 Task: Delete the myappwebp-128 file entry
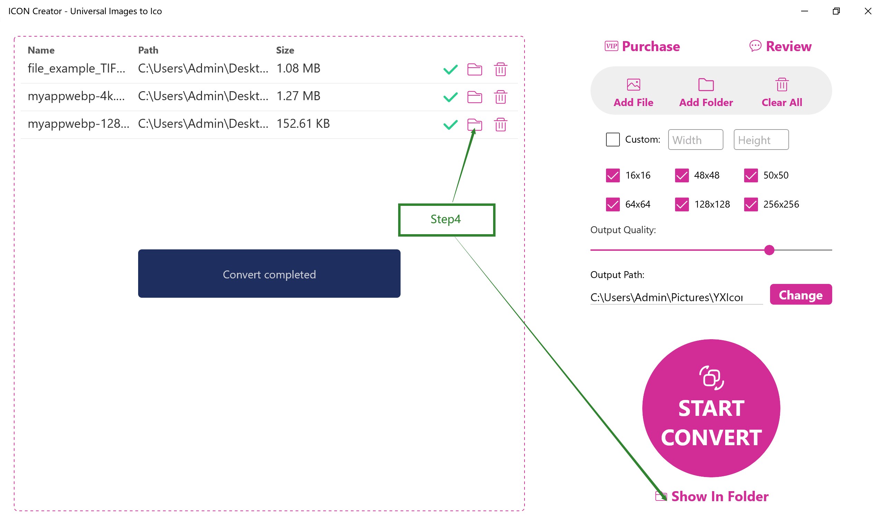500,125
